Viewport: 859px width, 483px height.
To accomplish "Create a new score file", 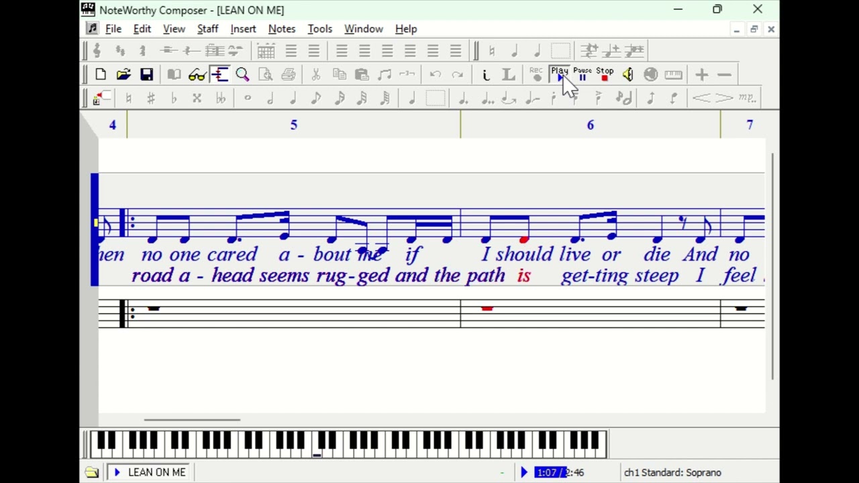I will click(x=101, y=74).
